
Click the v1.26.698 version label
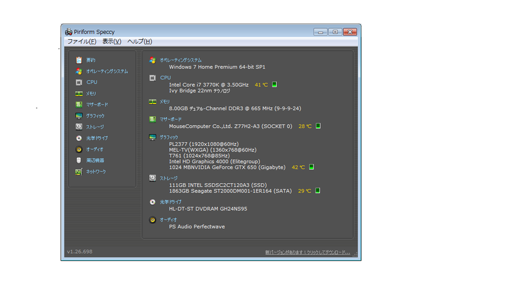[x=80, y=252]
